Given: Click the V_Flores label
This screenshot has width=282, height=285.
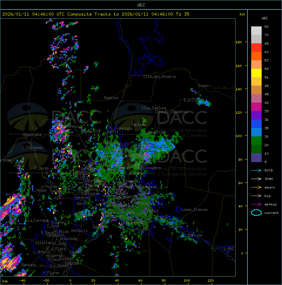Looking at the screenshot, I should (x=51, y=273).
